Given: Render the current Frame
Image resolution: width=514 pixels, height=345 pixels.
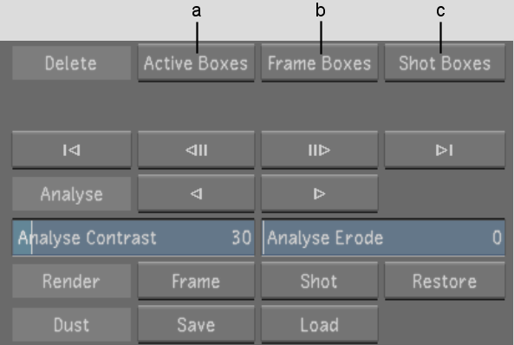Looking at the screenshot, I should coord(196,281).
